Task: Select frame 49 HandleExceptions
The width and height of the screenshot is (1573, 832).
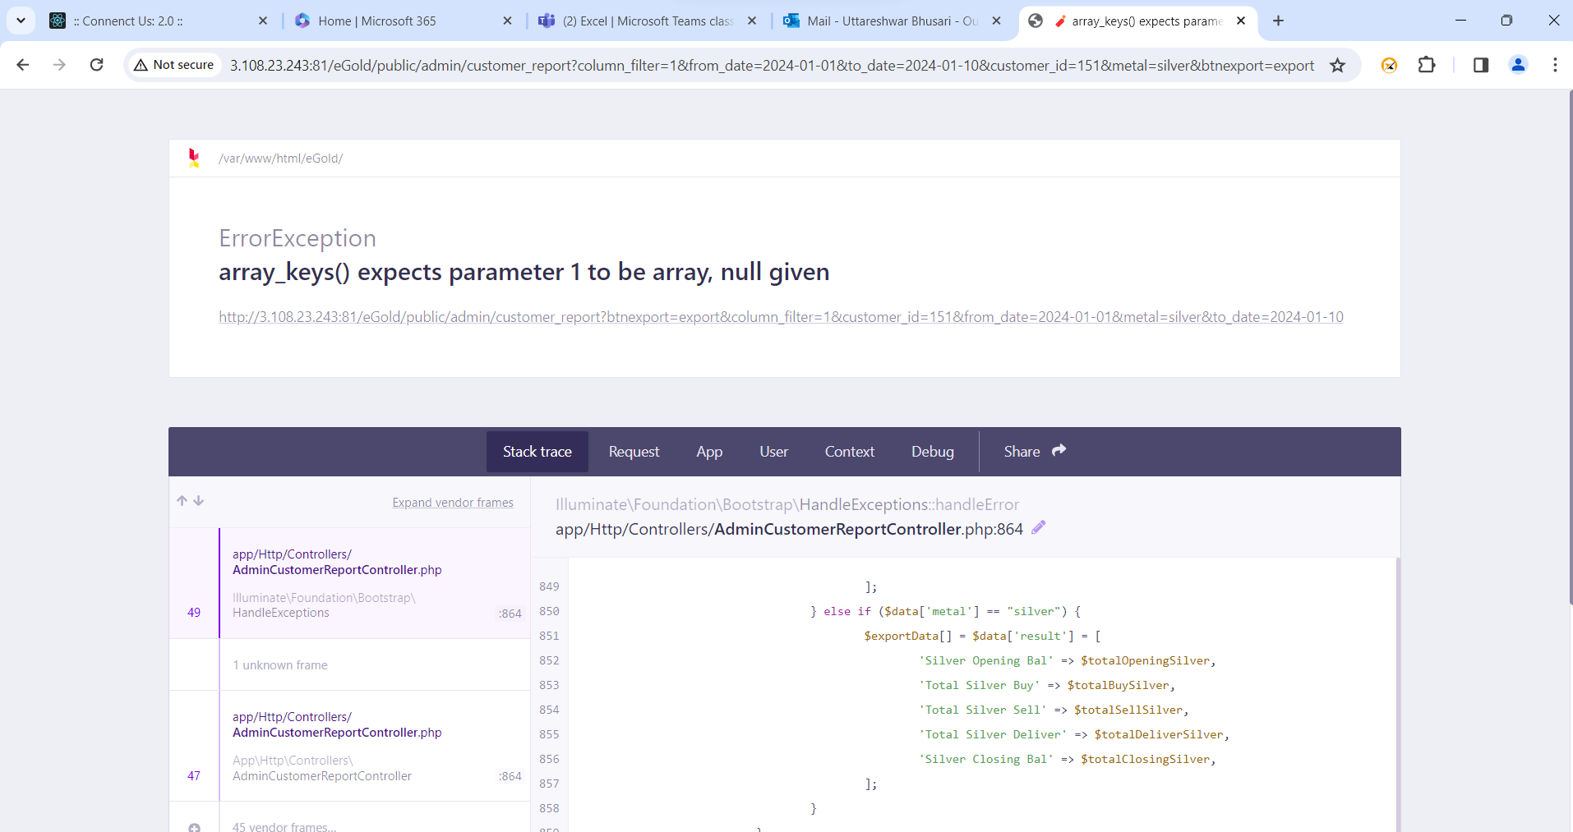Action: [350, 583]
